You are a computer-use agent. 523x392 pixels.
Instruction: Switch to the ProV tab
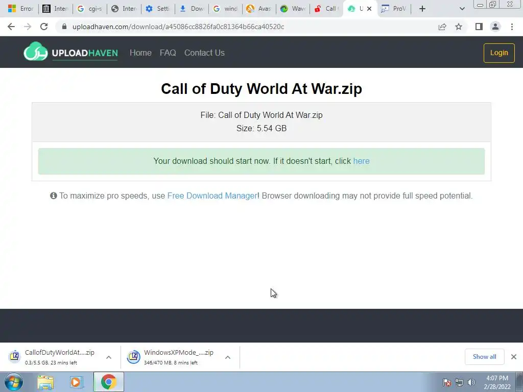click(394, 9)
